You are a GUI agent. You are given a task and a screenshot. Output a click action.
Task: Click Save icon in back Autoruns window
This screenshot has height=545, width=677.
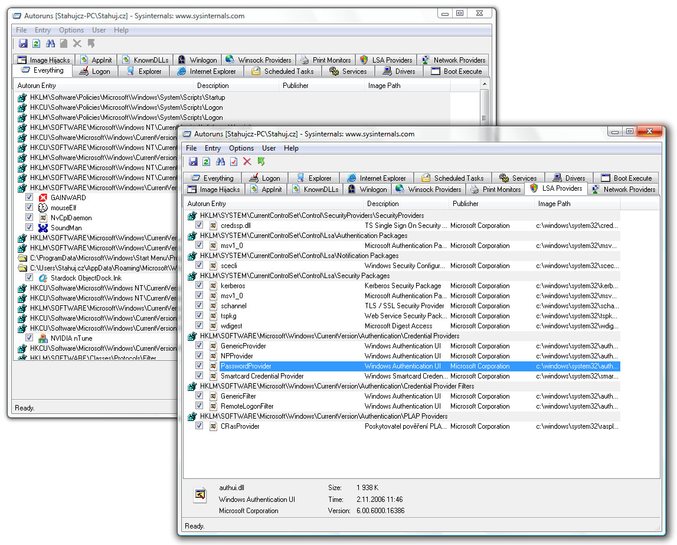click(x=23, y=43)
